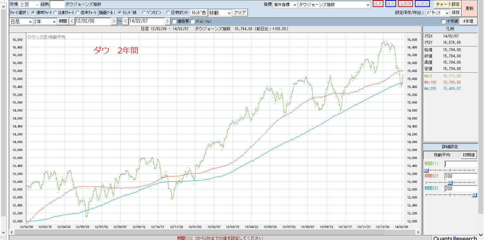Click the start date field 12/02/08
The height and width of the screenshot is (240, 487).
93,21
